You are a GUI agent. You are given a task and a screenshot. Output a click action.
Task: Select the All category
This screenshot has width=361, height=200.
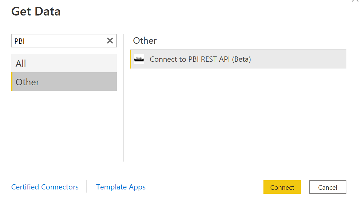[x=64, y=63]
